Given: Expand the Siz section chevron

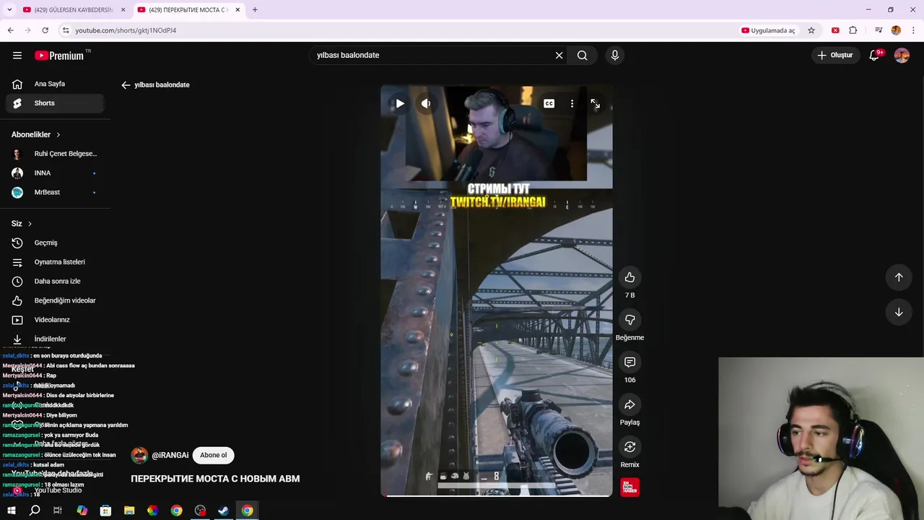Looking at the screenshot, I should (30, 224).
